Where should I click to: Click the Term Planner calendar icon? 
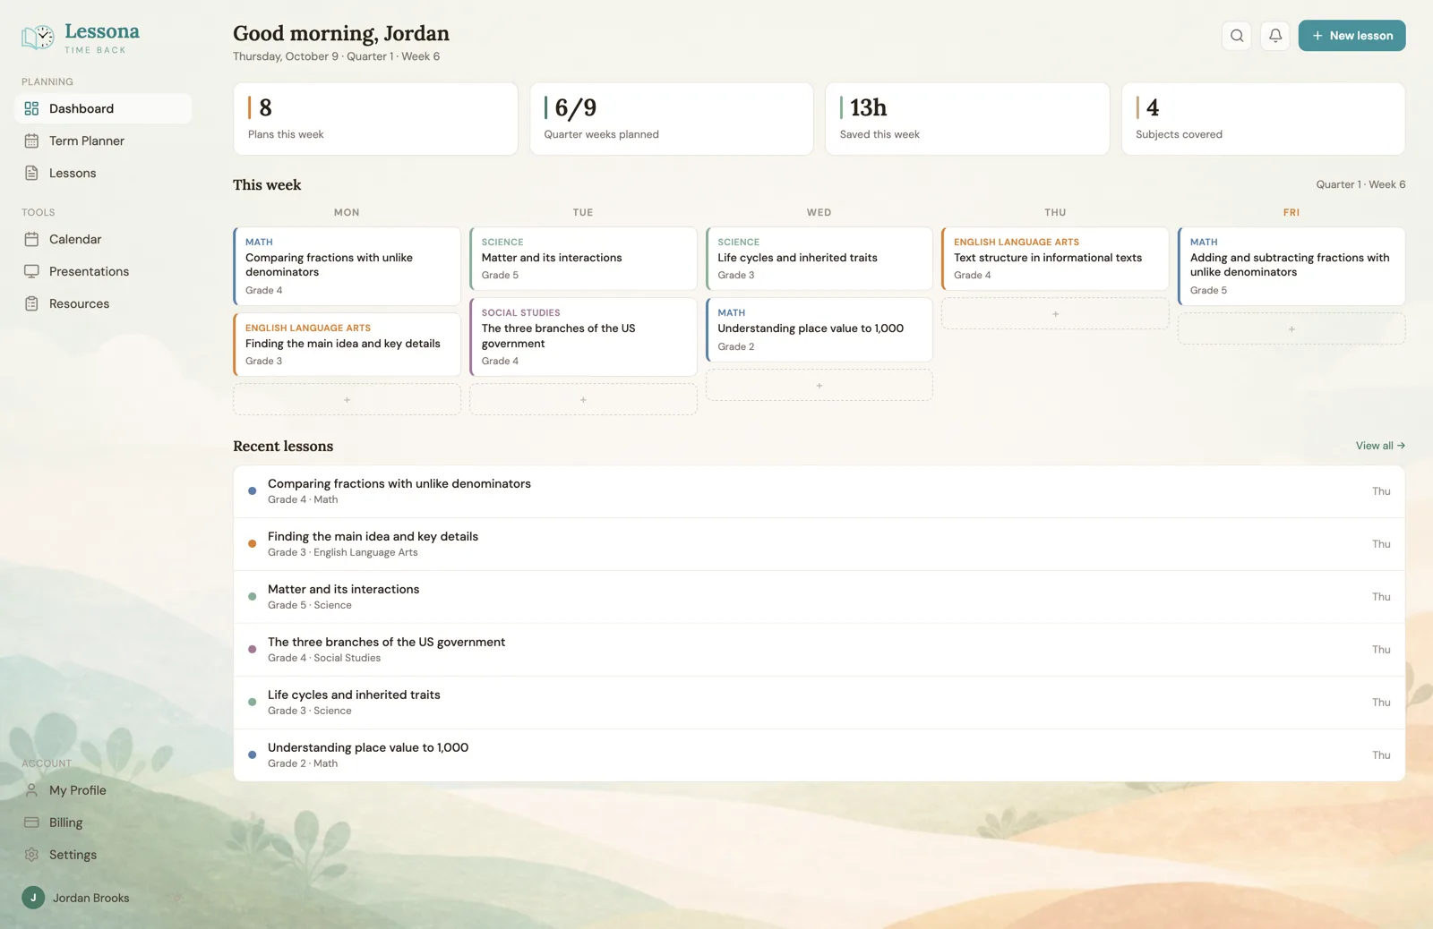(x=31, y=141)
